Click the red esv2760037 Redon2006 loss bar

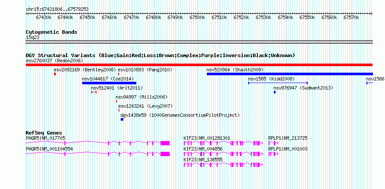(199, 65)
